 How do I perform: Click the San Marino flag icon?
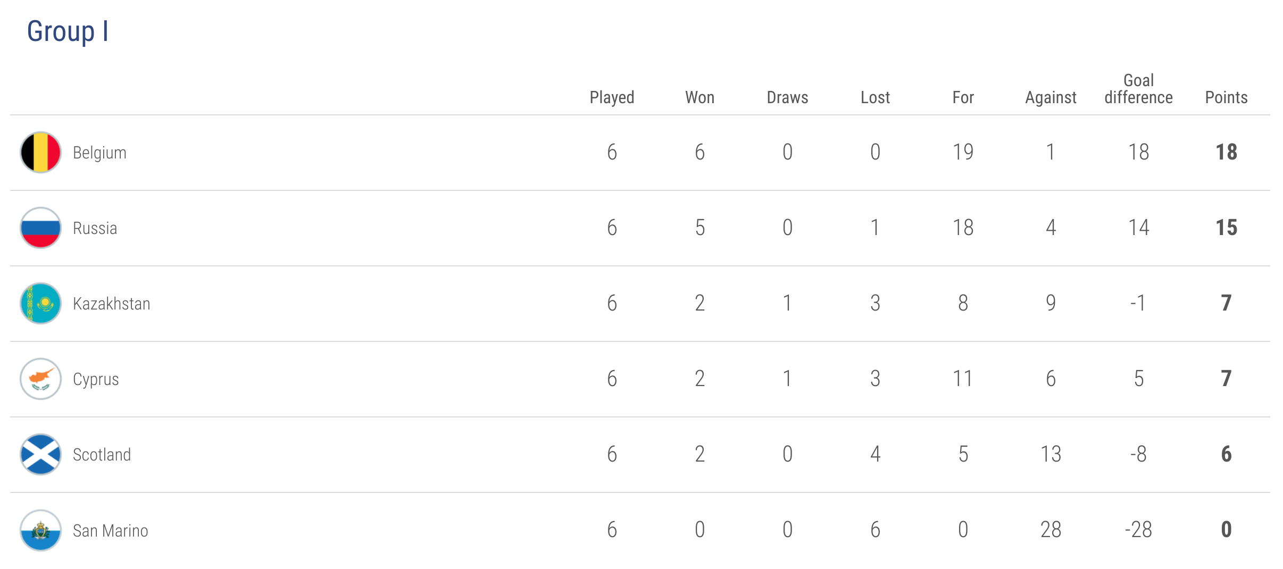[40, 530]
